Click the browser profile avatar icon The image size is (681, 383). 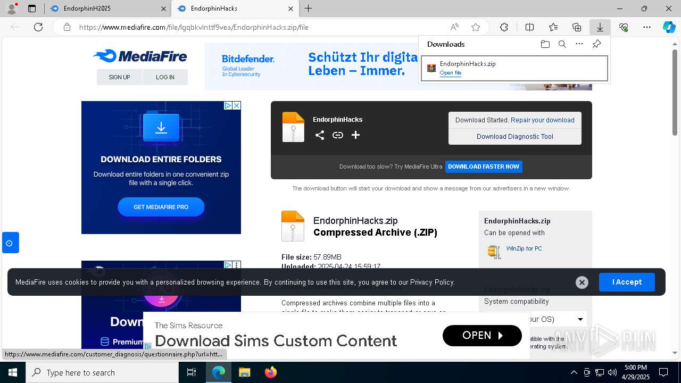tap(12, 9)
